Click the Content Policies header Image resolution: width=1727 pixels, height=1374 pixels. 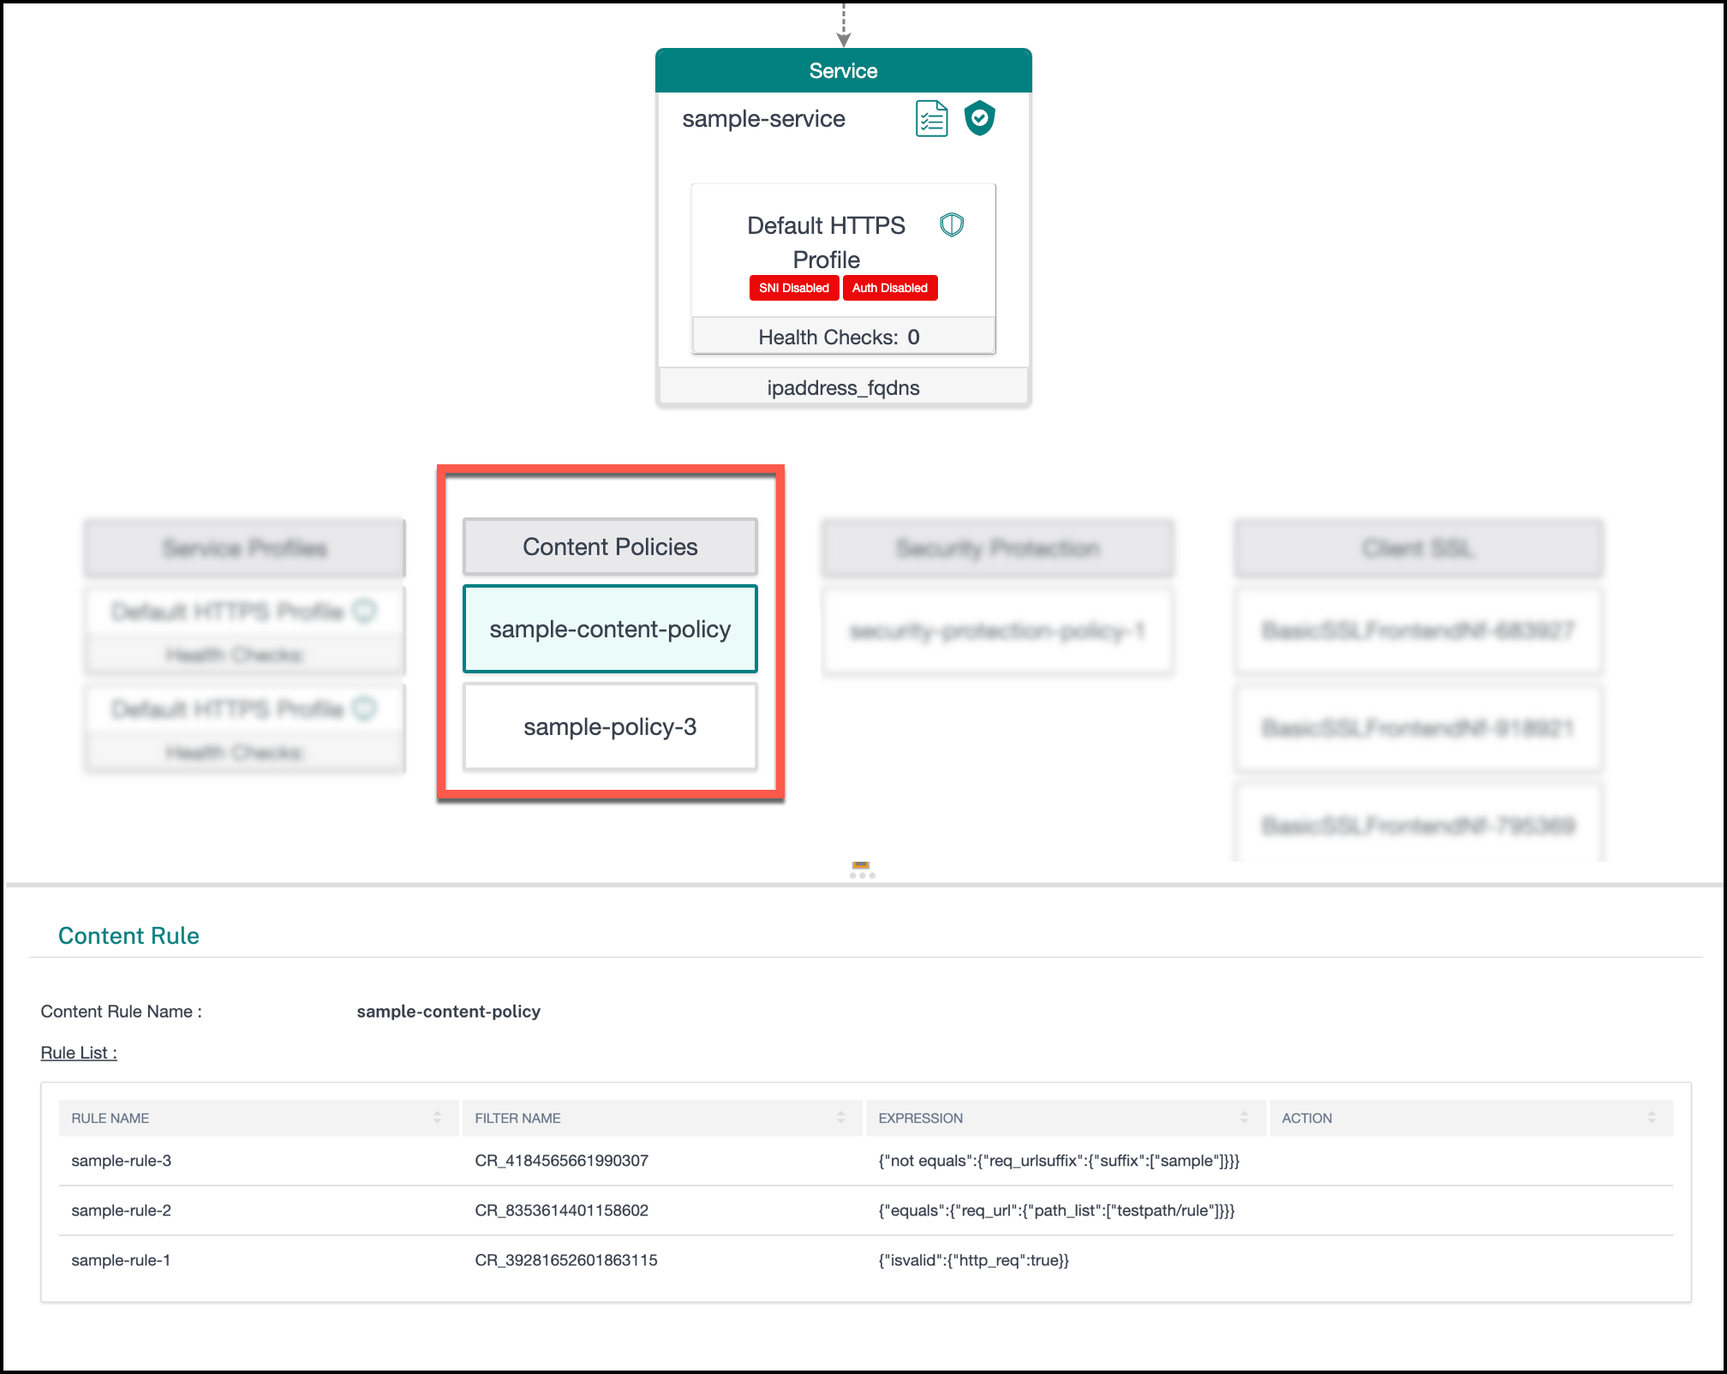click(x=610, y=547)
